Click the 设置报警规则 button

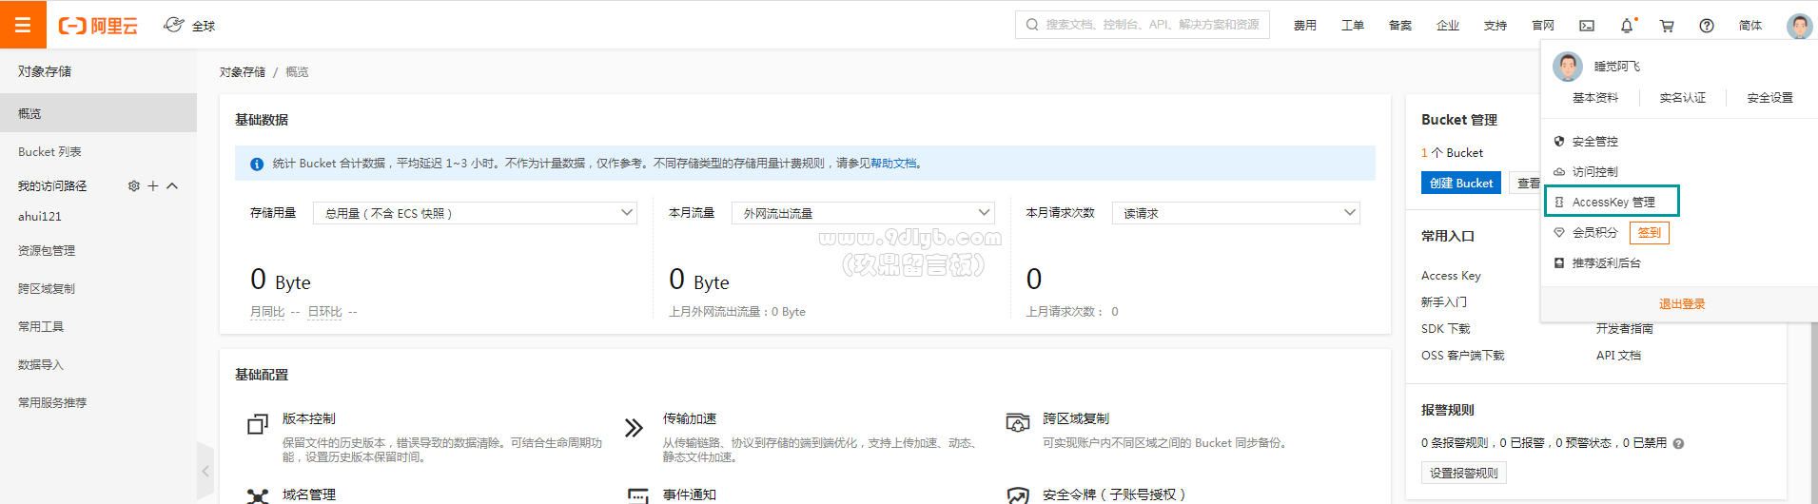(x=1464, y=474)
